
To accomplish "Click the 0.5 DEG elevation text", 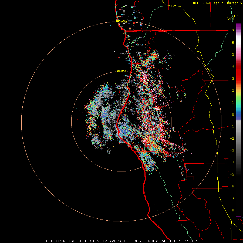I will click(133, 241).
